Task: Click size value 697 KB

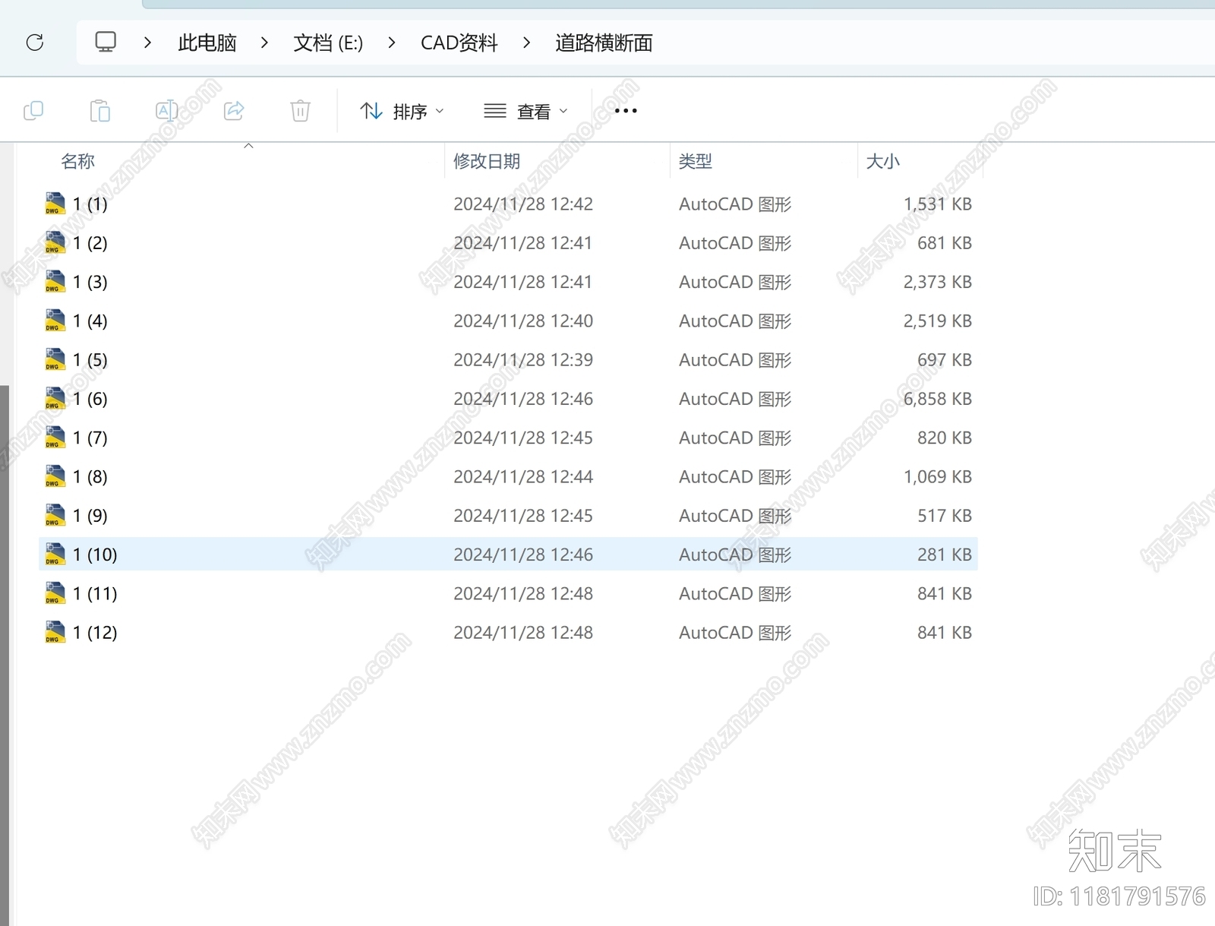Action: (x=945, y=359)
